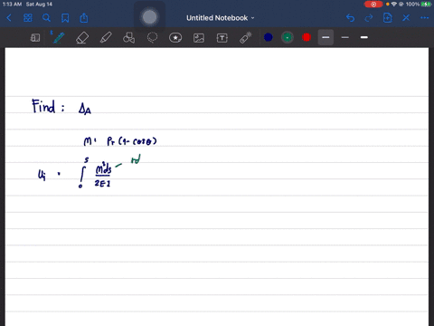Screen dimensions: 434x326
Task: Choose the dark blue pen color
Action: click(269, 37)
